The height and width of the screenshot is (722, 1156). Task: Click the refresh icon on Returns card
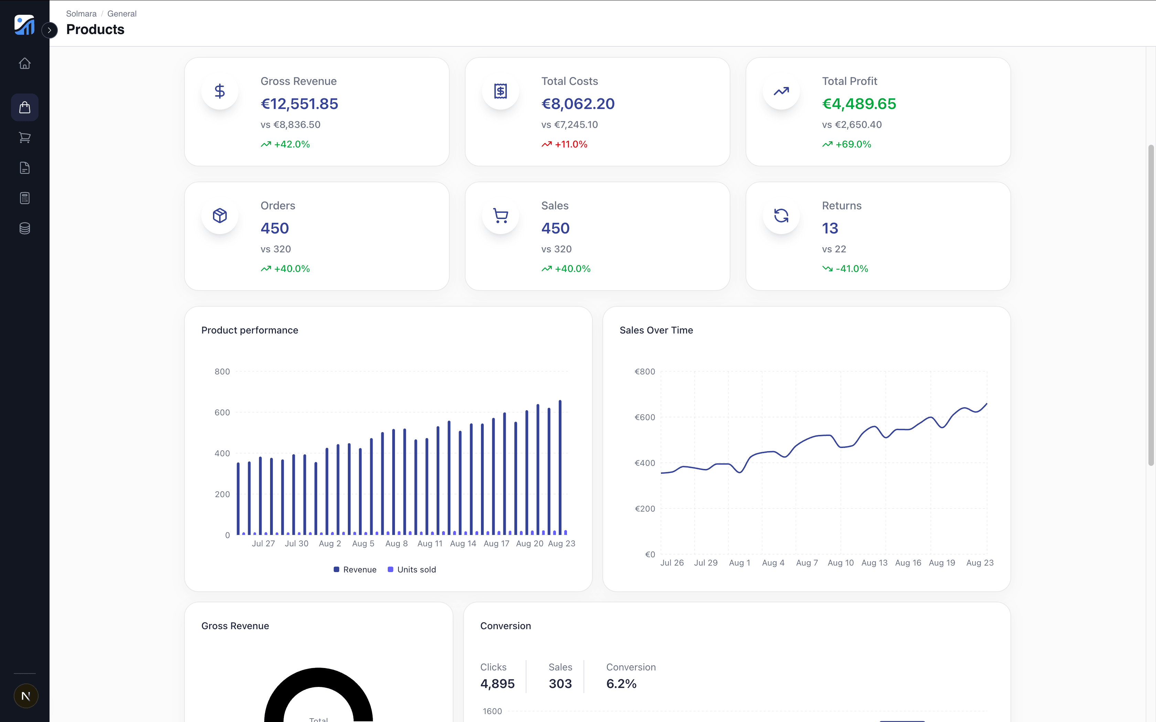click(781, 215)
